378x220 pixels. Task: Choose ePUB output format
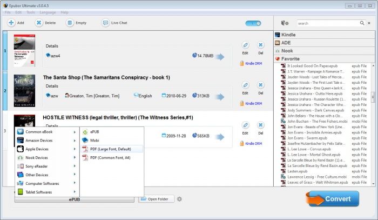coord(112,132)
